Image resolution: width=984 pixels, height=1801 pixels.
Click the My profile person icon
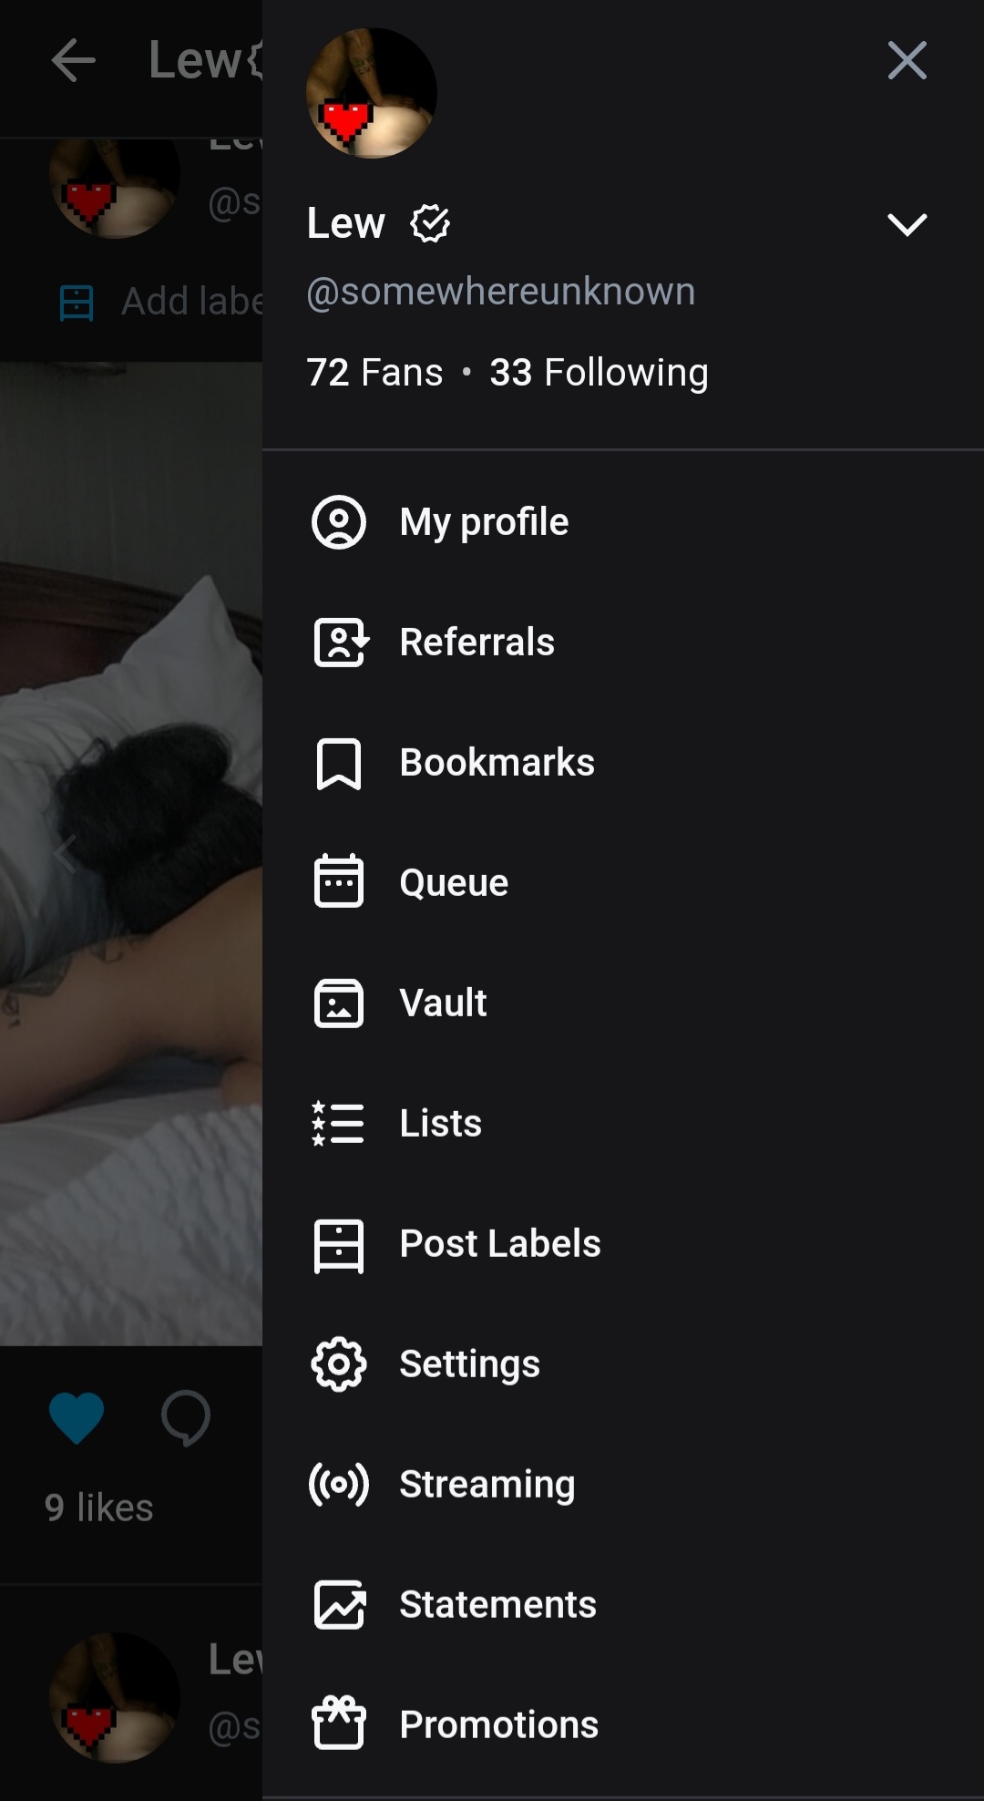click(339, 522)
